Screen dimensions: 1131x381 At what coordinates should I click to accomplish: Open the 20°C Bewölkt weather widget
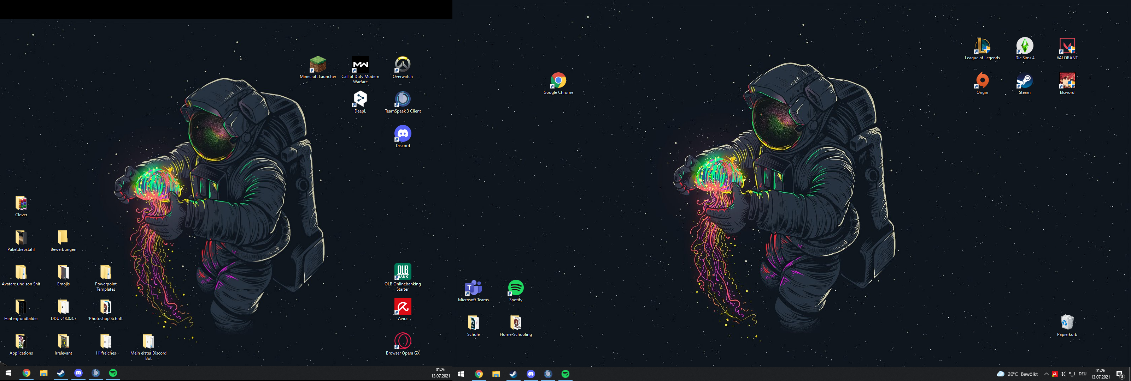(x=1017, y=374)
